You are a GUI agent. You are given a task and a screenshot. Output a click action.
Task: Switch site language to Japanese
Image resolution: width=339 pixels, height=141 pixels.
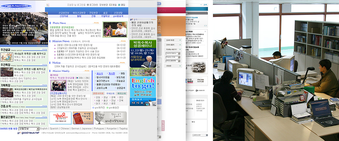point(87,128)
